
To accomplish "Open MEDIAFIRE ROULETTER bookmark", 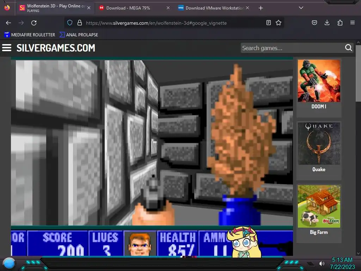I will pyautogui.click(x=30, y=35).
